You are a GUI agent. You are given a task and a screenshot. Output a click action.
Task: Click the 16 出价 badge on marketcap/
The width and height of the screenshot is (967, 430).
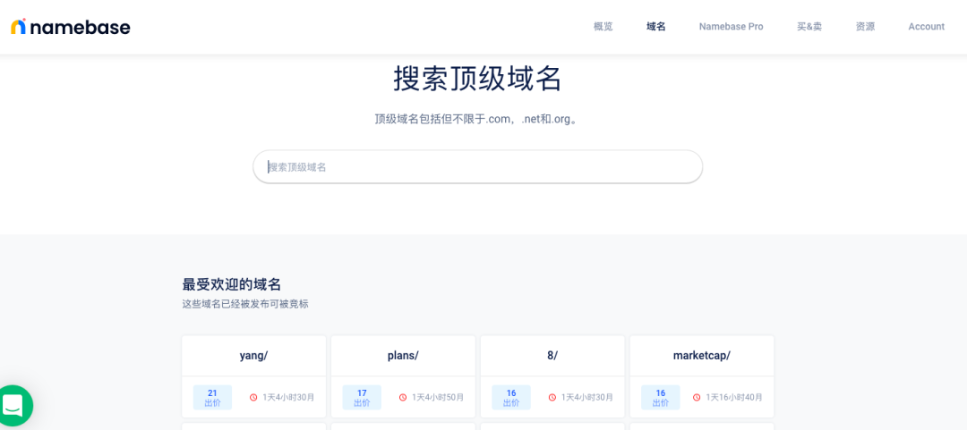(661, 397)
